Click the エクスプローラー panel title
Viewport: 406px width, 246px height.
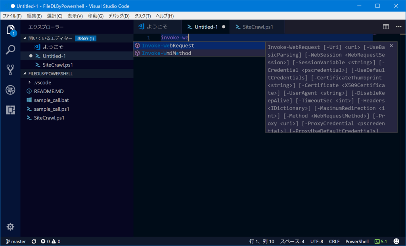(x=46, y=27)
